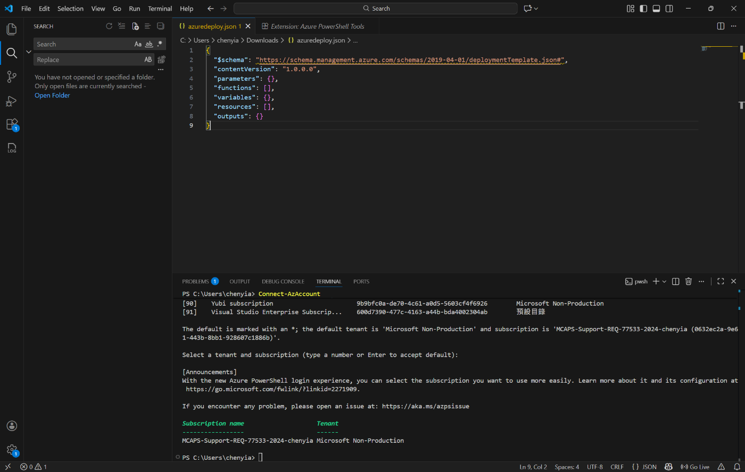The width and height of the screenshot is (745, 472).
Task: Toggle match case in Search panel
Action: click(138, 44)
